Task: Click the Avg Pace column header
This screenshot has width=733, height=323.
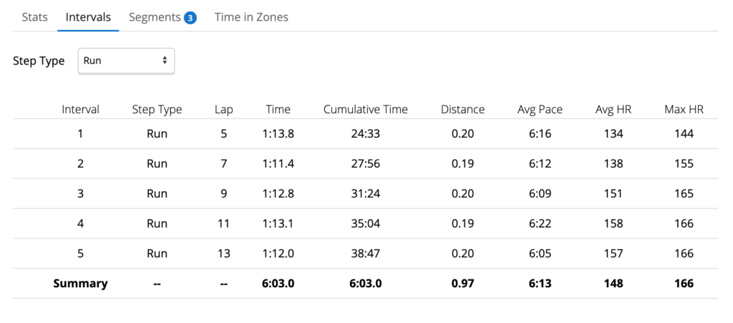Action: click(540, 110)
